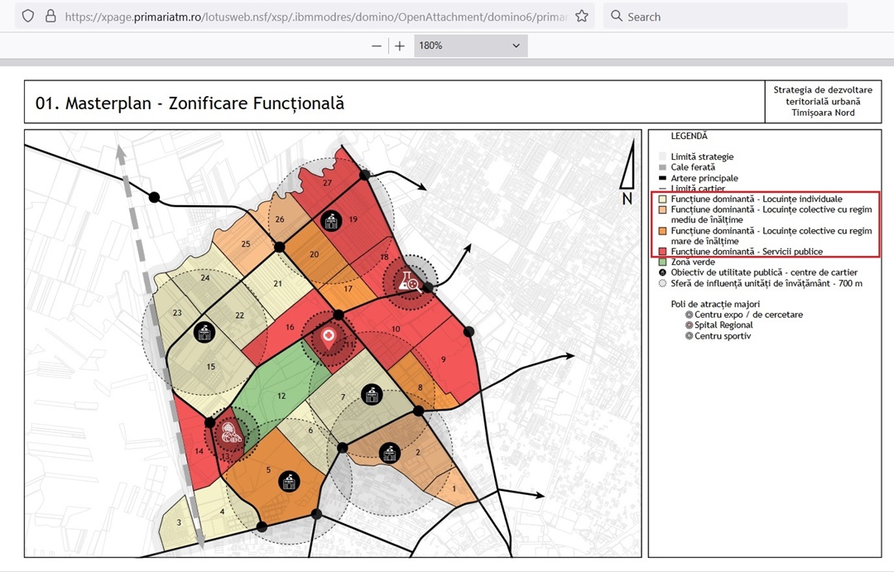This screenshot has height=572, width=894.
Task: Click the regional hospital pin icon at zone 11
Action: [x=329, y=339]
